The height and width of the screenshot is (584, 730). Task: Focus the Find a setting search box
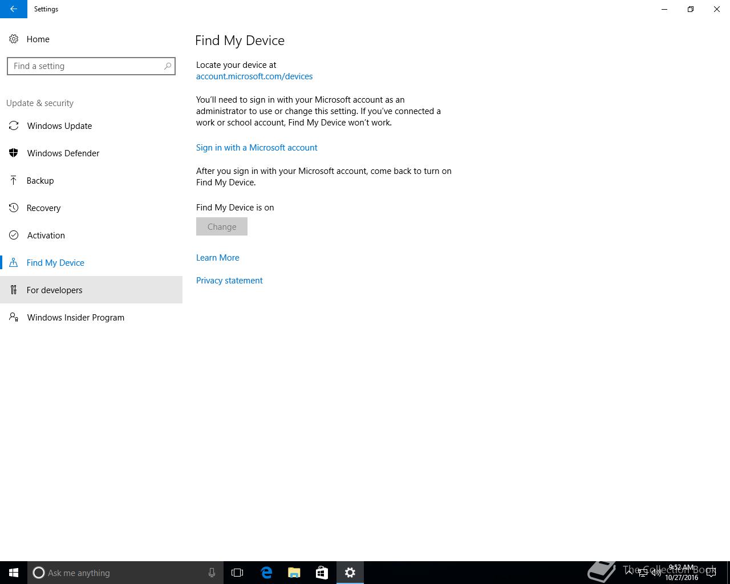pyautogui.click(x=91, y=66)
